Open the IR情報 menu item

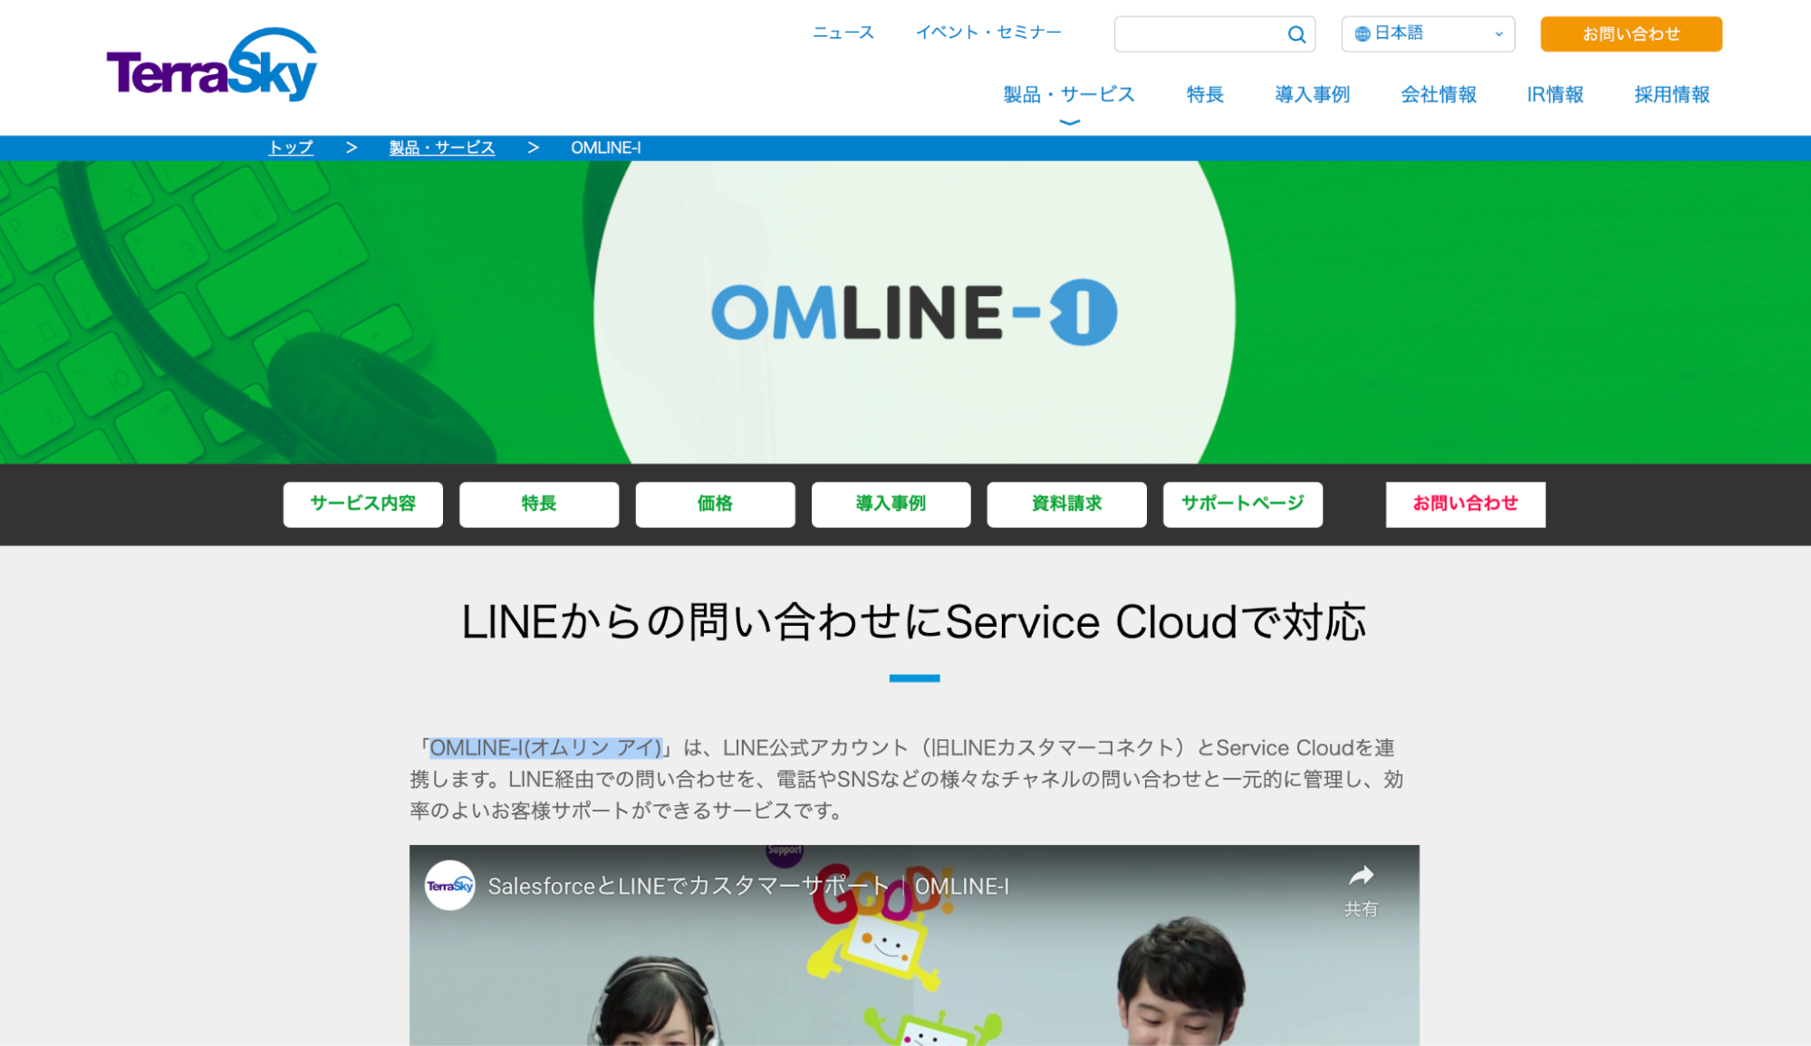(x=1555, y=94)
